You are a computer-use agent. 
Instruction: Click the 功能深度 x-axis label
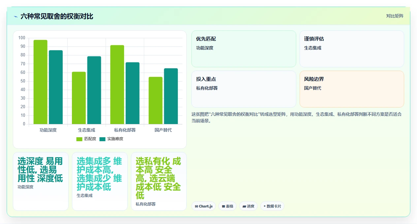click(x=48, y=130)
